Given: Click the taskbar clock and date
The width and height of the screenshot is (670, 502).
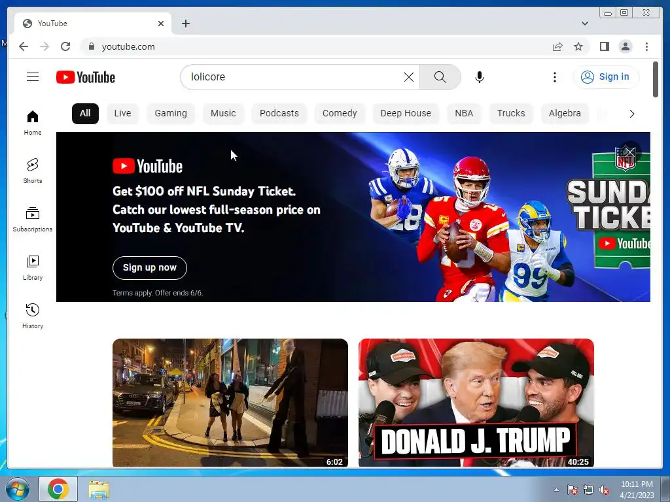Looking at the screenshot, I should tap(637, 489).
